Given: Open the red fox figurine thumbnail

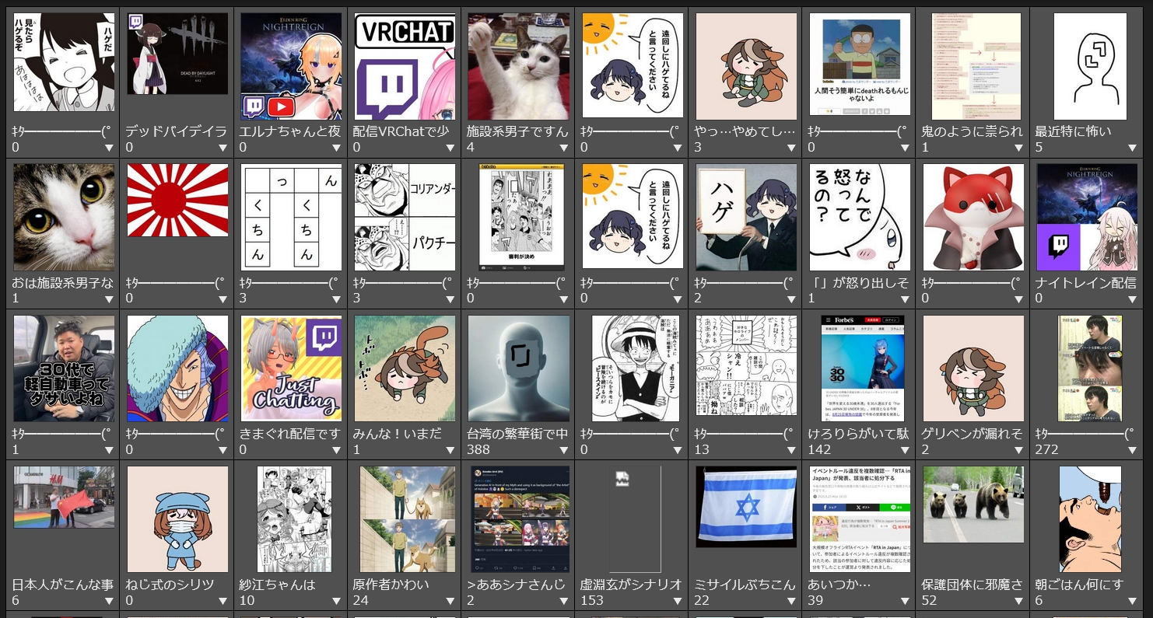Looking at the screenshot, I should 973,217.
